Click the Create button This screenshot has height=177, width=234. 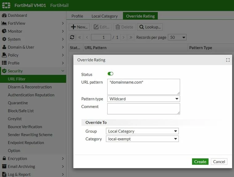coord(200,162)
